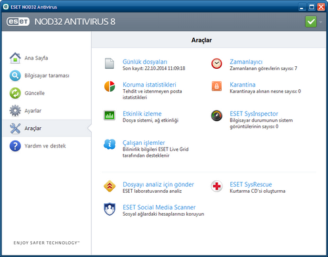This screenshot has height=257, width=328.
Task: Click the green Güncelle refresh icon
Action: (x=15, y=93)
